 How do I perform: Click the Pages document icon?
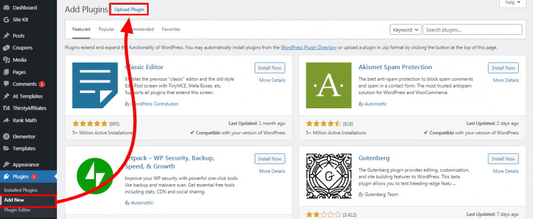click(x=6, y=72)
